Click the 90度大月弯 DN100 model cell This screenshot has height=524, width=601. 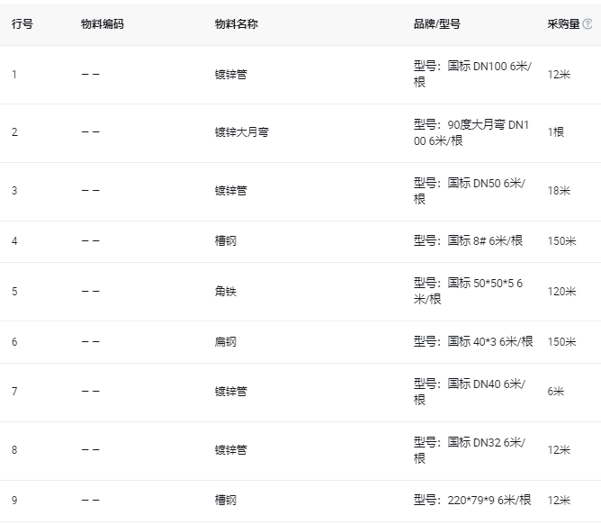click(472, 132)
